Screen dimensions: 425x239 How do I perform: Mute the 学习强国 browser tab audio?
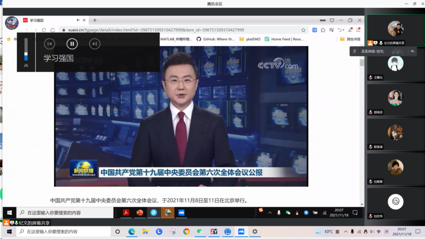(78, 20)
